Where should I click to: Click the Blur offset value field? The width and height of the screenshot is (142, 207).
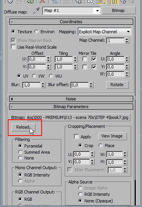pos(80,85)
